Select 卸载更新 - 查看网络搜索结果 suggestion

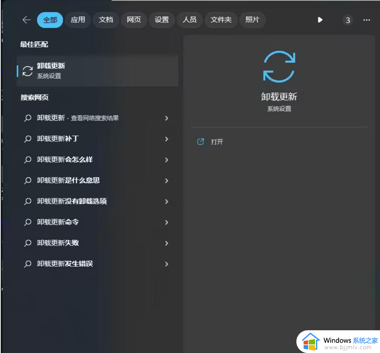[98, 118]
